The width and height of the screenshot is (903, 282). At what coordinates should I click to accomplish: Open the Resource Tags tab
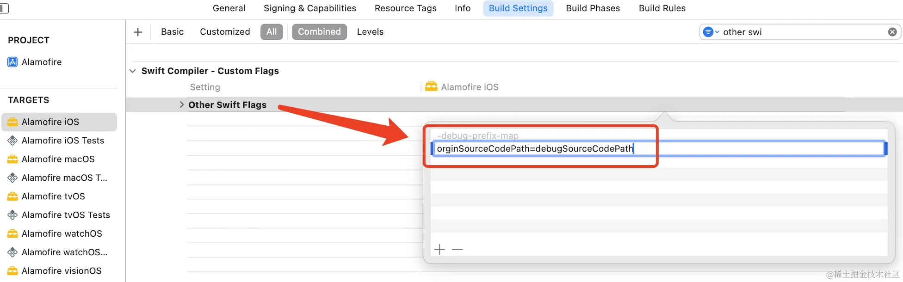click(x=406, y=8)
